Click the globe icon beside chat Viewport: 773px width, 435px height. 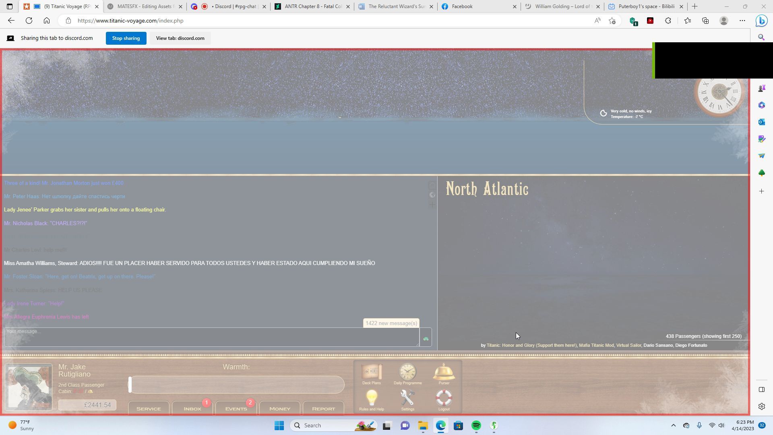[x=432, y=195]
